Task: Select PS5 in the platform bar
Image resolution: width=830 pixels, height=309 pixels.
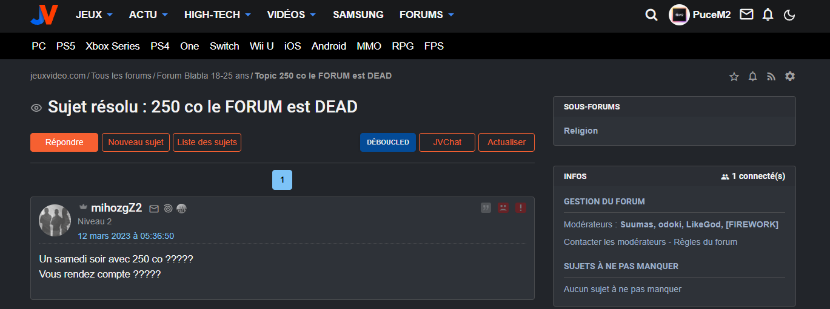Action: point(65,46)
